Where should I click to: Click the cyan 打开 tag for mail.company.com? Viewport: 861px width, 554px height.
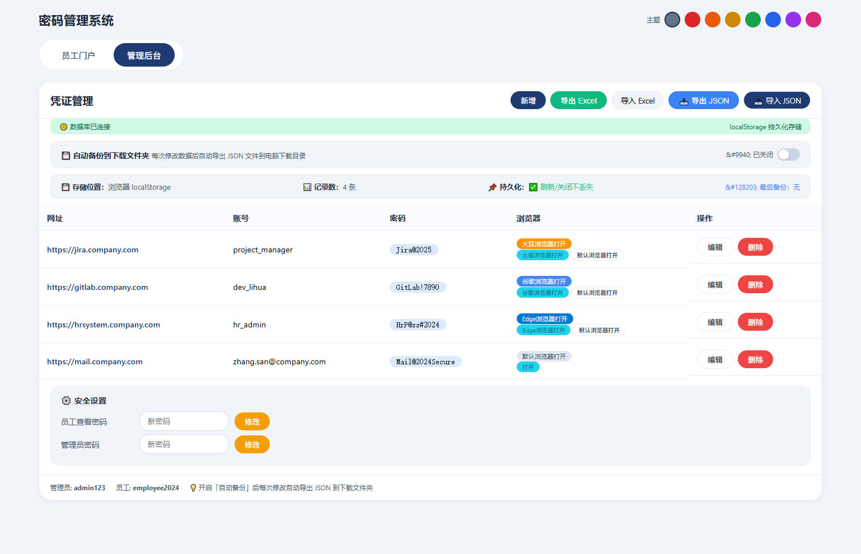[528, 367]
